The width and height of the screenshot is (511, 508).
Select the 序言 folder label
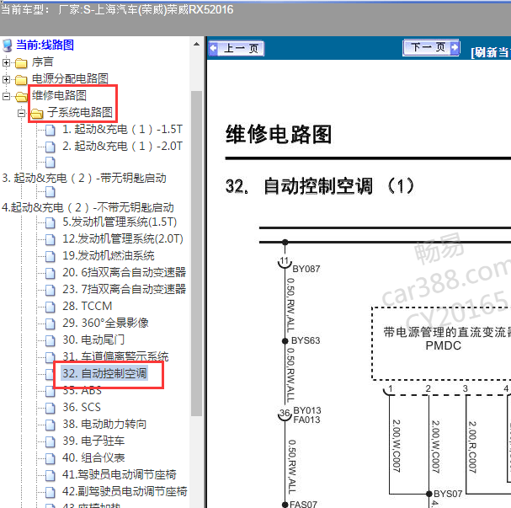click(43, 62)
